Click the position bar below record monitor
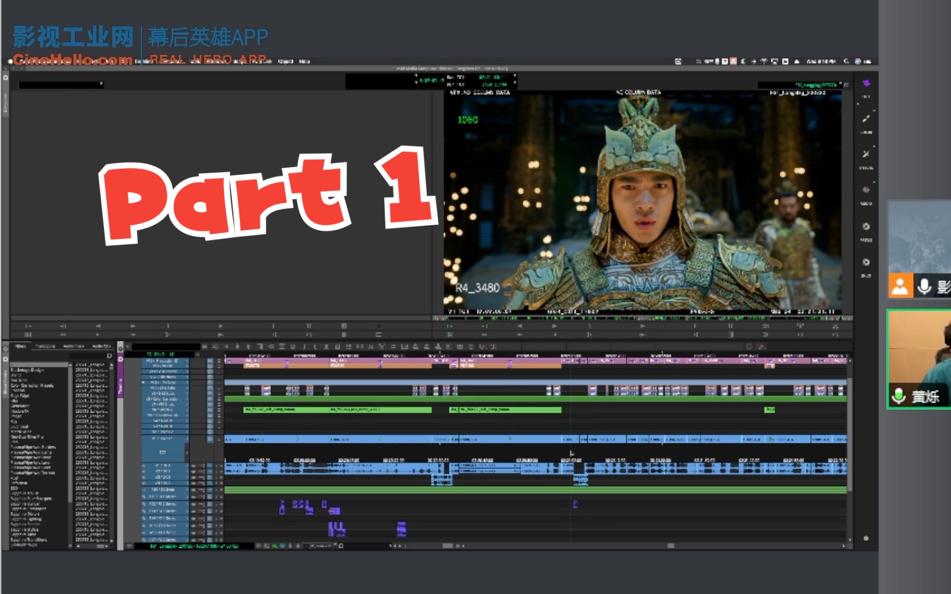Image resolution: width=951 pixels, height=594 pixels. (643, 318)
